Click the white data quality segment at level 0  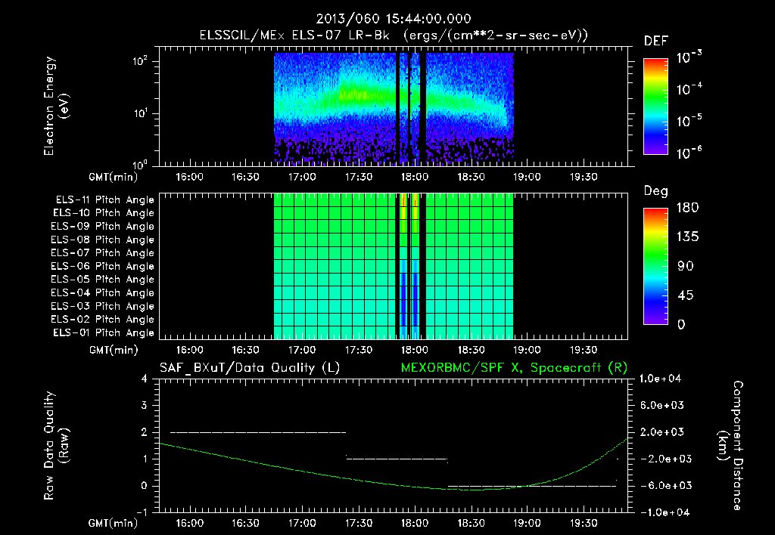[532, 486]
